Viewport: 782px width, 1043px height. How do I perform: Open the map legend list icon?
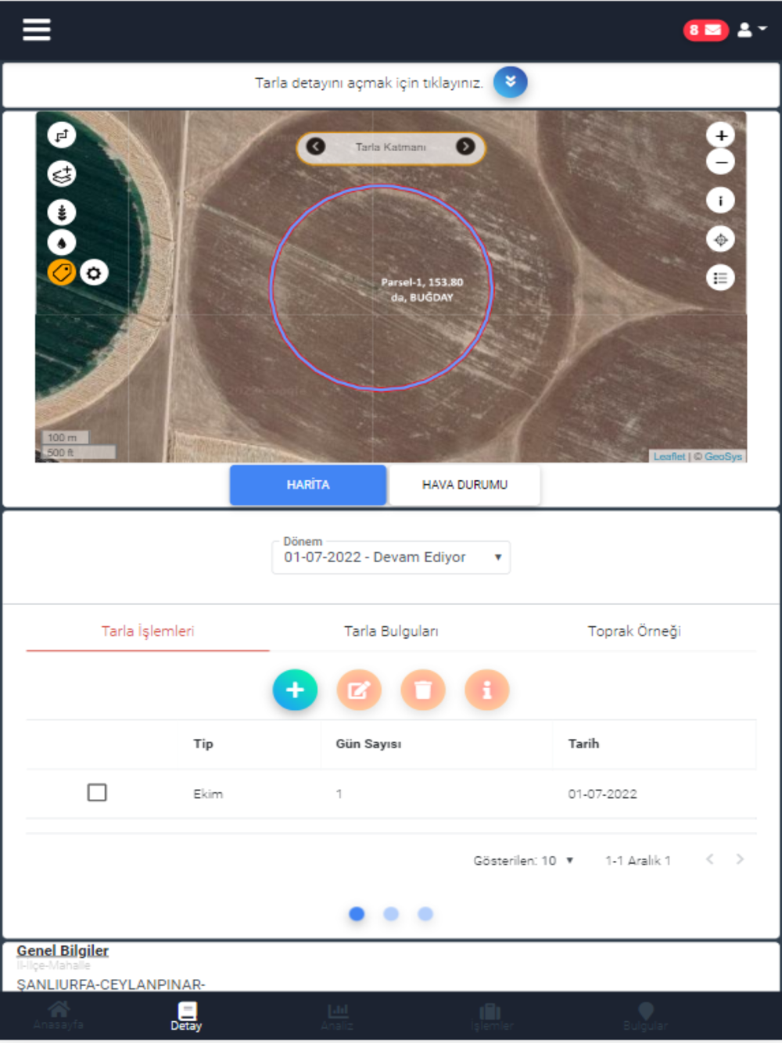coord(720,278)
